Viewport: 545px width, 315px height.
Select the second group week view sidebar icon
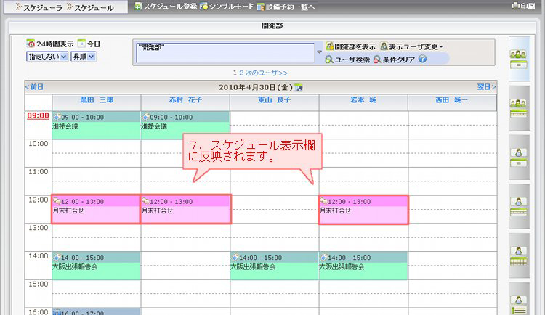pos(518,108)
